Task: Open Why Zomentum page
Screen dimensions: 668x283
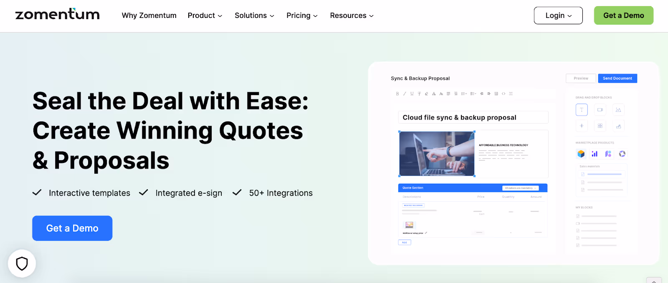Action: 149,15
